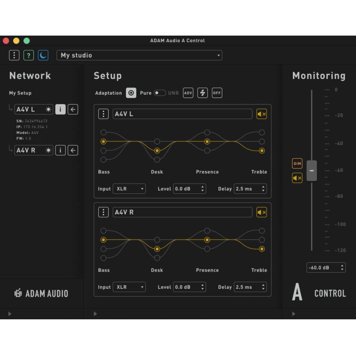Open the app options three-dot menu
This screenshot has width=356, height=356.
(x=14, y=55)
